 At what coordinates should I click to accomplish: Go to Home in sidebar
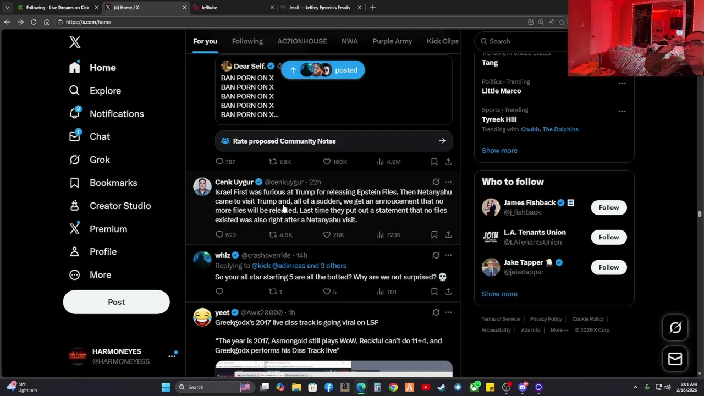[x=92, y=68]
